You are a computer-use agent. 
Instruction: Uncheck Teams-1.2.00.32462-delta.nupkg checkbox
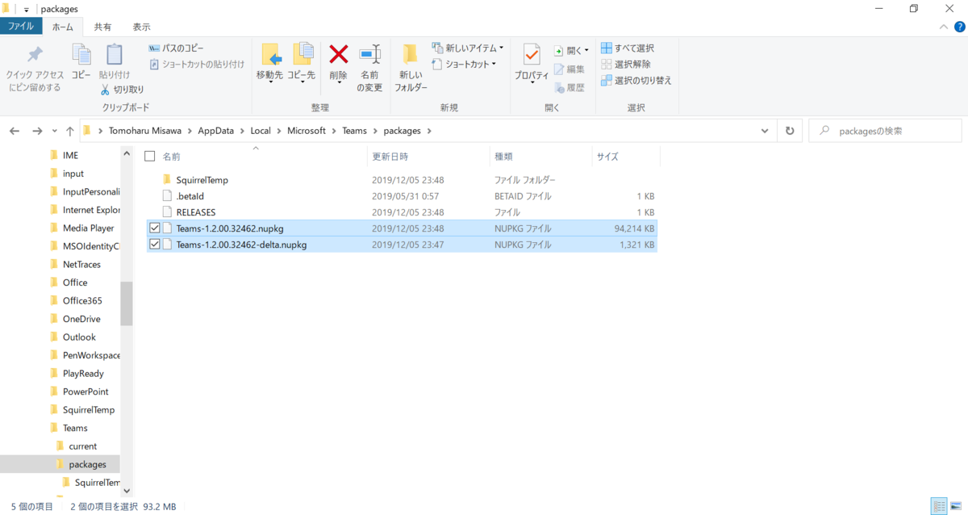pos(155,245)
